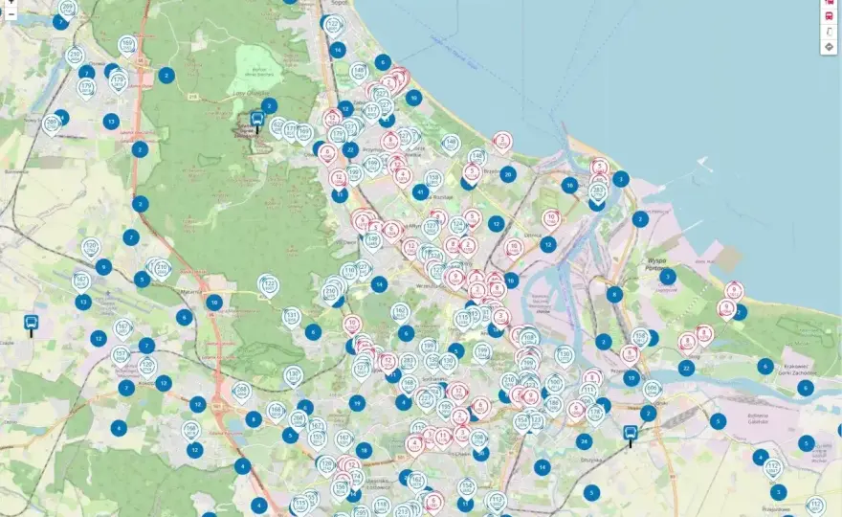Open the white pin numbered 186
Image resolution: width=842 pixels, height=517 pixels.
(x=554, y=405)
